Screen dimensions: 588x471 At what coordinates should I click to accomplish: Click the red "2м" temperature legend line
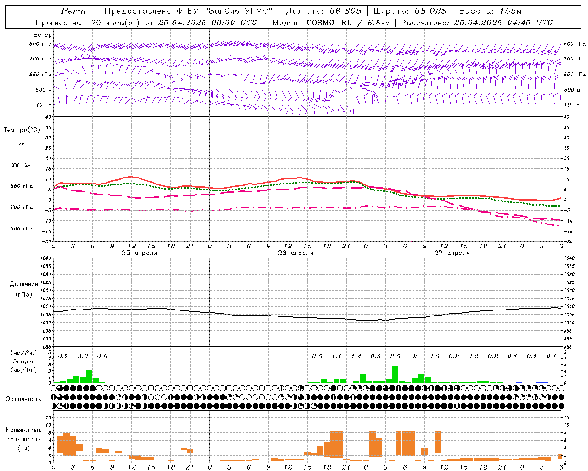pos(22,149)
